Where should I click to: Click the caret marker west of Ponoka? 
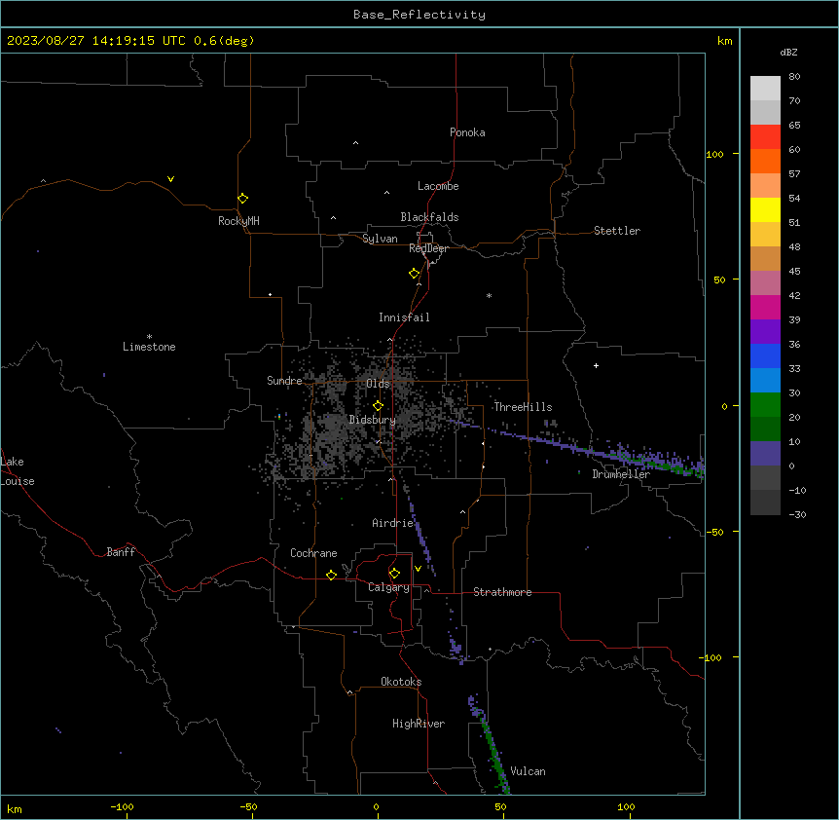tap(355, 143)
